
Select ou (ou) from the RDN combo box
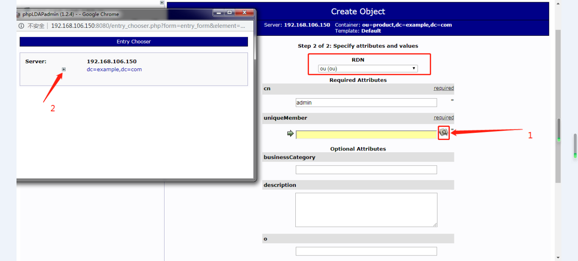pos(367,68)
